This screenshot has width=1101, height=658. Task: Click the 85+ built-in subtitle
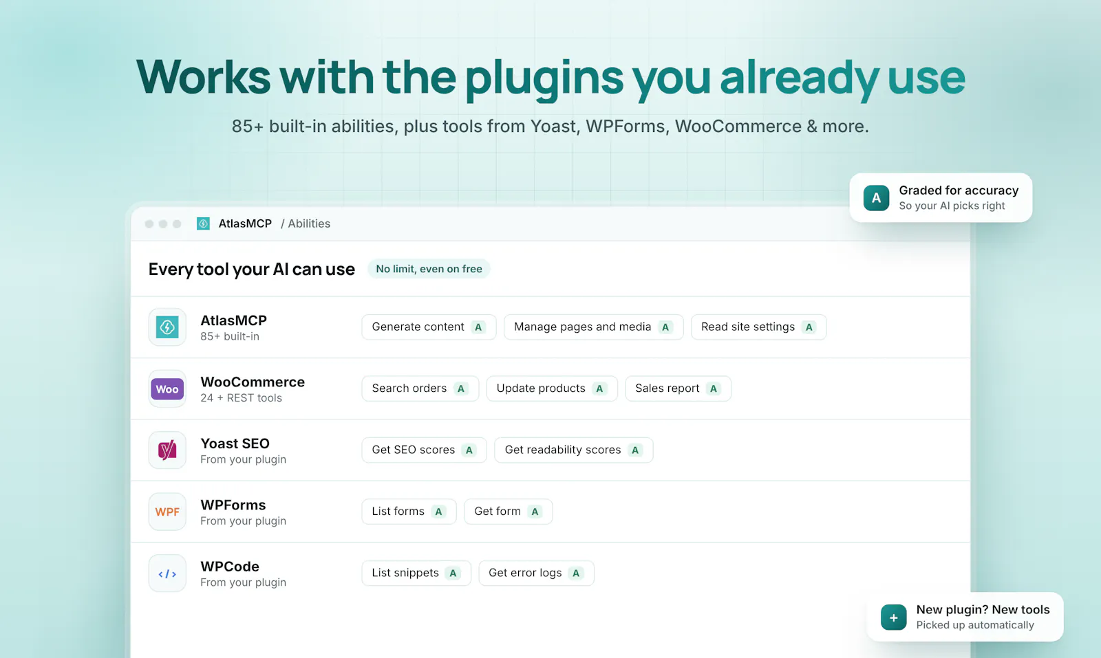click(230, 336)
